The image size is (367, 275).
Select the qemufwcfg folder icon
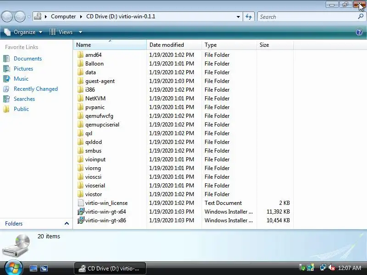[x=80, y=116]
